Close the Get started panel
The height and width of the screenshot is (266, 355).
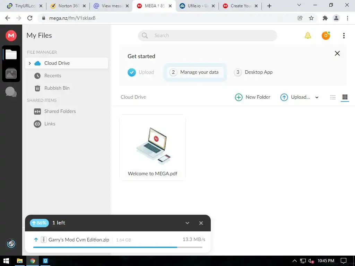coord(337,53)
